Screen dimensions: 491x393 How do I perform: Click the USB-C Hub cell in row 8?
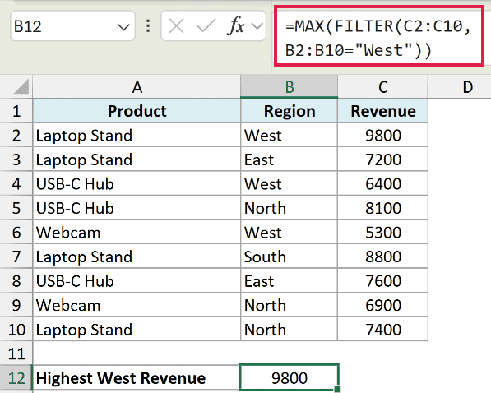coord(137,280)
